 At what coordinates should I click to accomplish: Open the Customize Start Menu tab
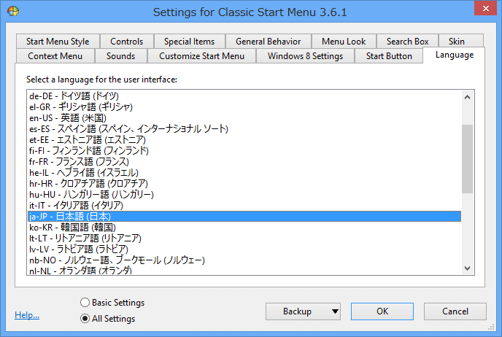point(201,56)
